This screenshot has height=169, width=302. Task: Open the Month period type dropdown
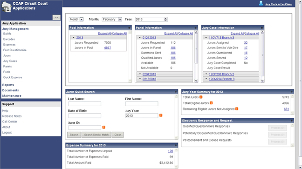[76, 19]
